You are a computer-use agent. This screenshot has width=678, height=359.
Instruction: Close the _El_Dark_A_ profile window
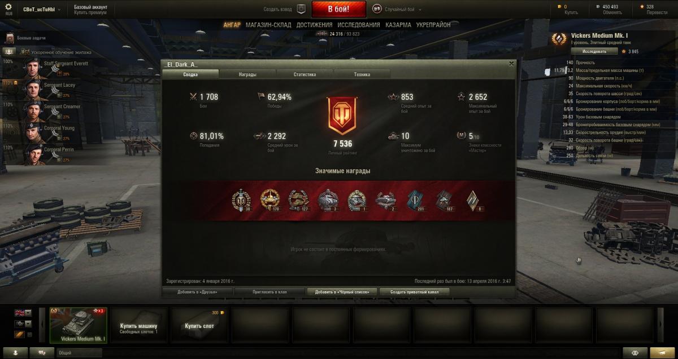click(x=511, y=64)
